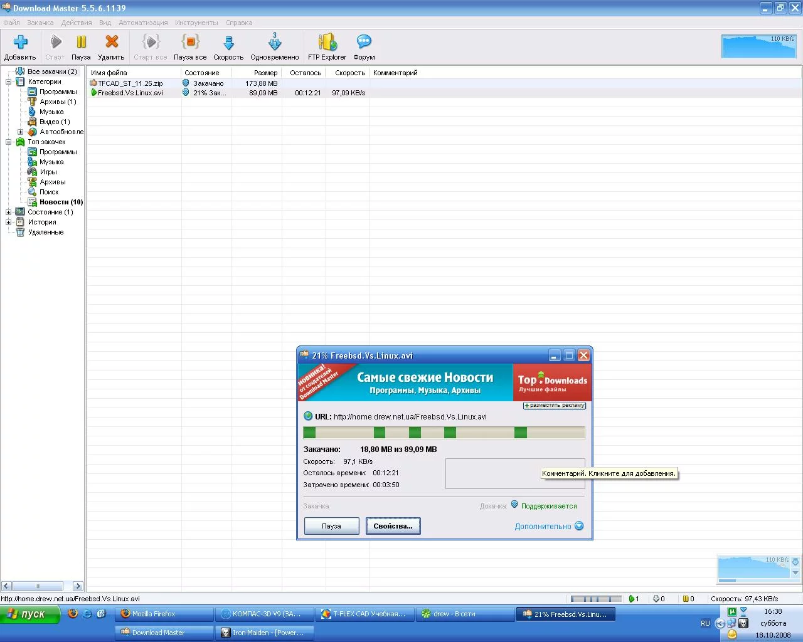803x642 pixels.
Task: Open the Закачка menu
Action: (x=40, y=23)
